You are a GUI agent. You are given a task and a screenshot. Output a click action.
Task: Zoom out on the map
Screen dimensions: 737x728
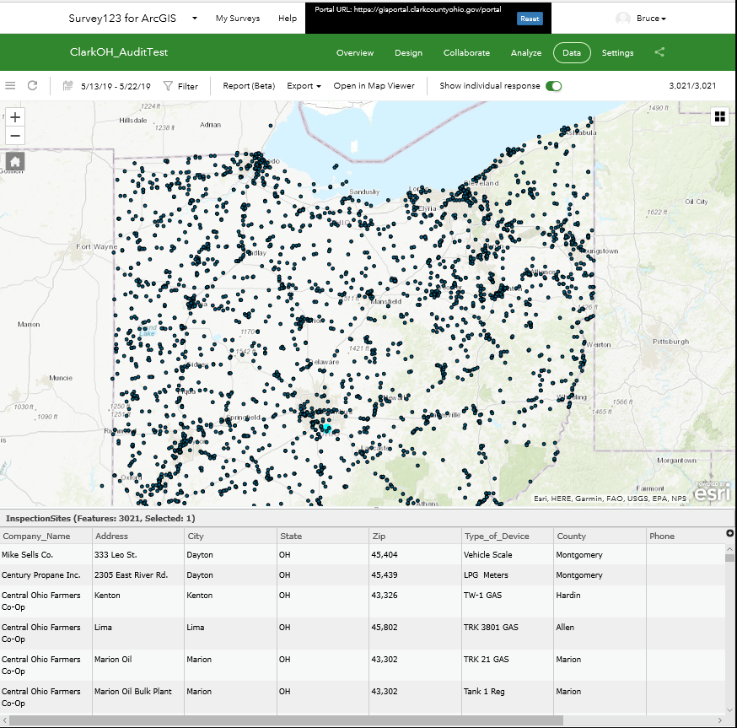(x=15, y=136)
